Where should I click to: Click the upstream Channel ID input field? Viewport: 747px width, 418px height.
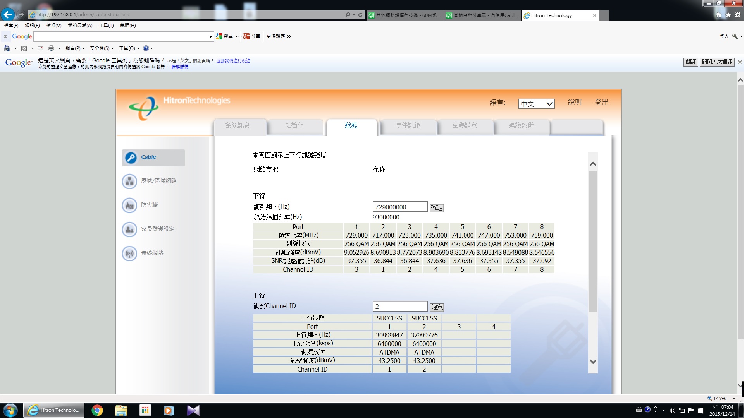pos(399,307)
